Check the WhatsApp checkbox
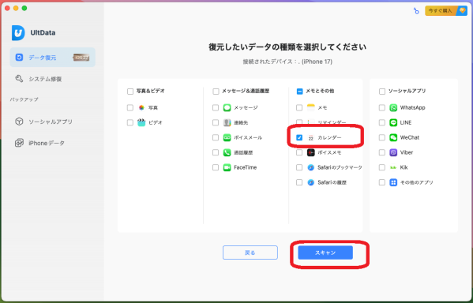 point(382,107)
